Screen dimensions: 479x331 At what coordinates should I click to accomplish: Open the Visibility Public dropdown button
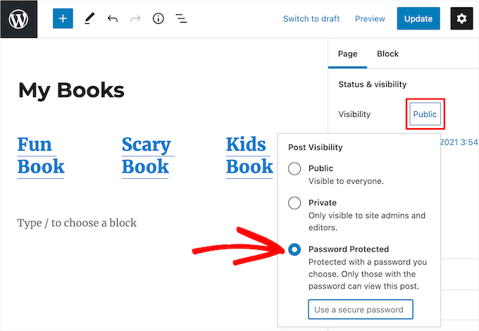point(425,114)
